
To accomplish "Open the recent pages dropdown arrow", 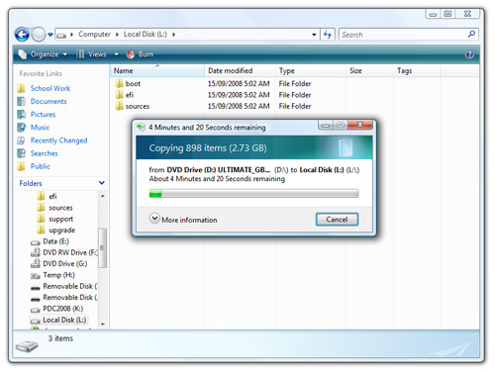I will click(x=50, y=35).
